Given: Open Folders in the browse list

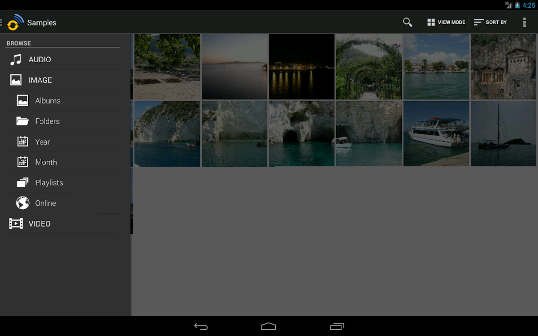Looking at the screenshot, I should 47,121.
